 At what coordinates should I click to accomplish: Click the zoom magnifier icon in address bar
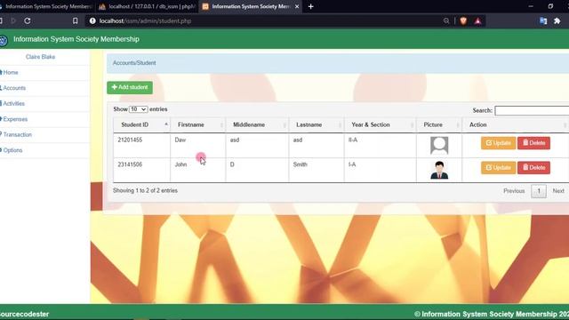point(446,21)
